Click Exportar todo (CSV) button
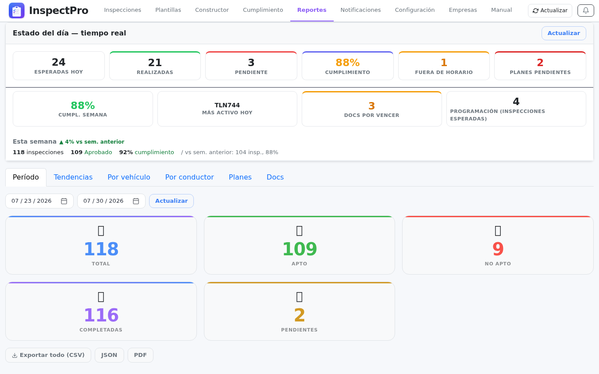599x374 pixels. pyautogui.click(x=48, y=355)
